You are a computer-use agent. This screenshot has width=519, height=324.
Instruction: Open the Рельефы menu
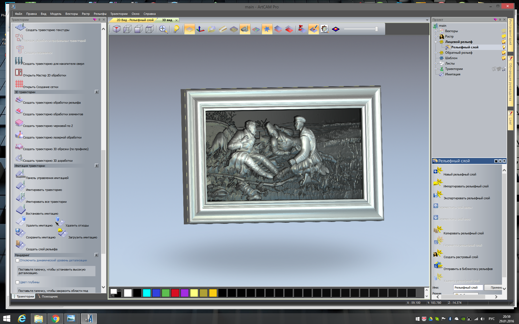(x=100, y=14)
